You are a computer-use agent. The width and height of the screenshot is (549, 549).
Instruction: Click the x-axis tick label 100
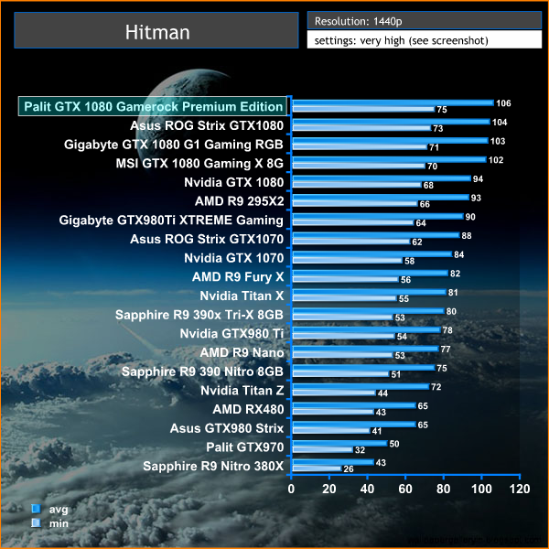pyautogui.click(x=481, y=489)
